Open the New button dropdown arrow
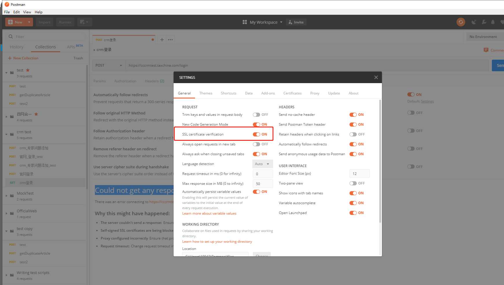This screenshot has height=285, width=504. (x=29, y=22)
